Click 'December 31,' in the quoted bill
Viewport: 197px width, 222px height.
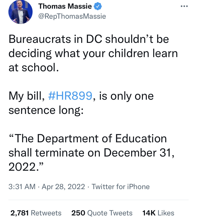(x=141, y=153)
